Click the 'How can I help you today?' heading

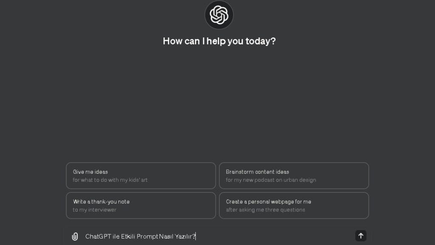point(219,41)
